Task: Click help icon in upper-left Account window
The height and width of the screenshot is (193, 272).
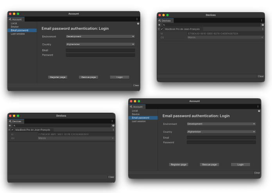Action: [x=138, y=23]
